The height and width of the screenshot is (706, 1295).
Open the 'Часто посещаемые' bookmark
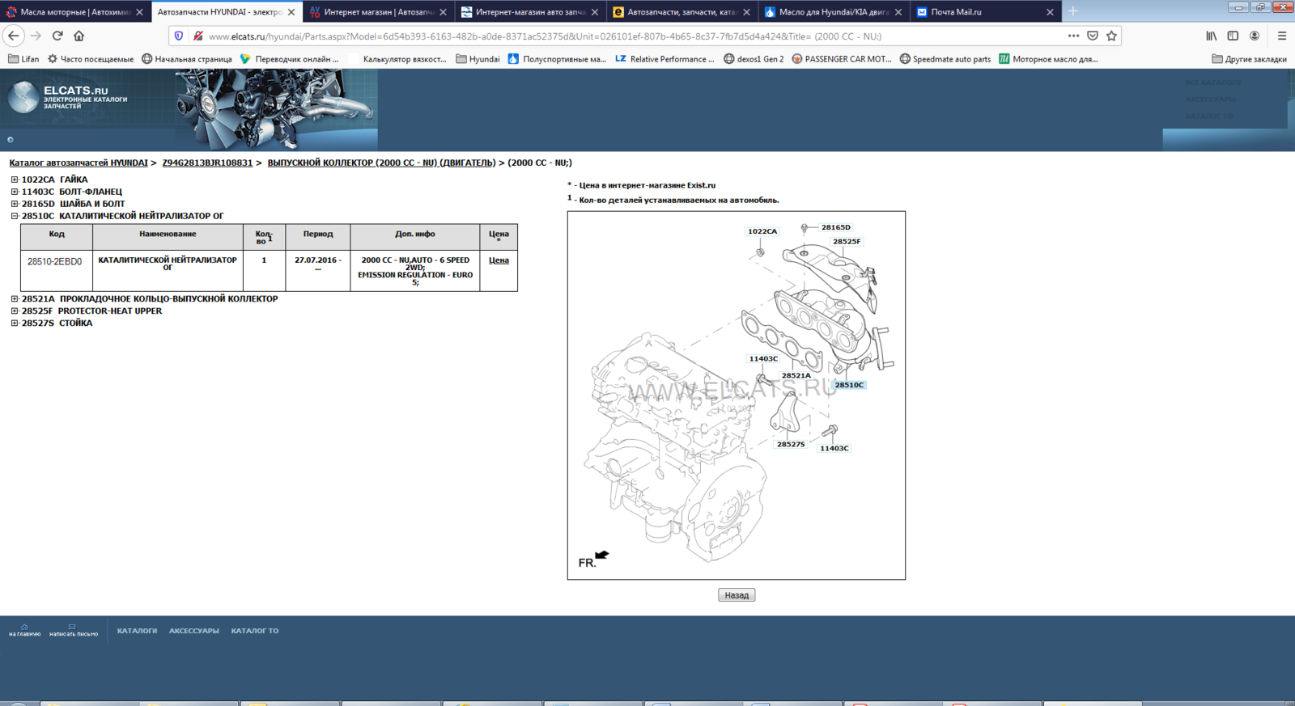pos(91,59)
